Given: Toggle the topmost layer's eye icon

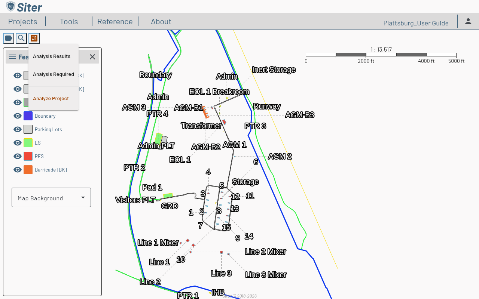Looking at the screenshot, I should point(18,75).
